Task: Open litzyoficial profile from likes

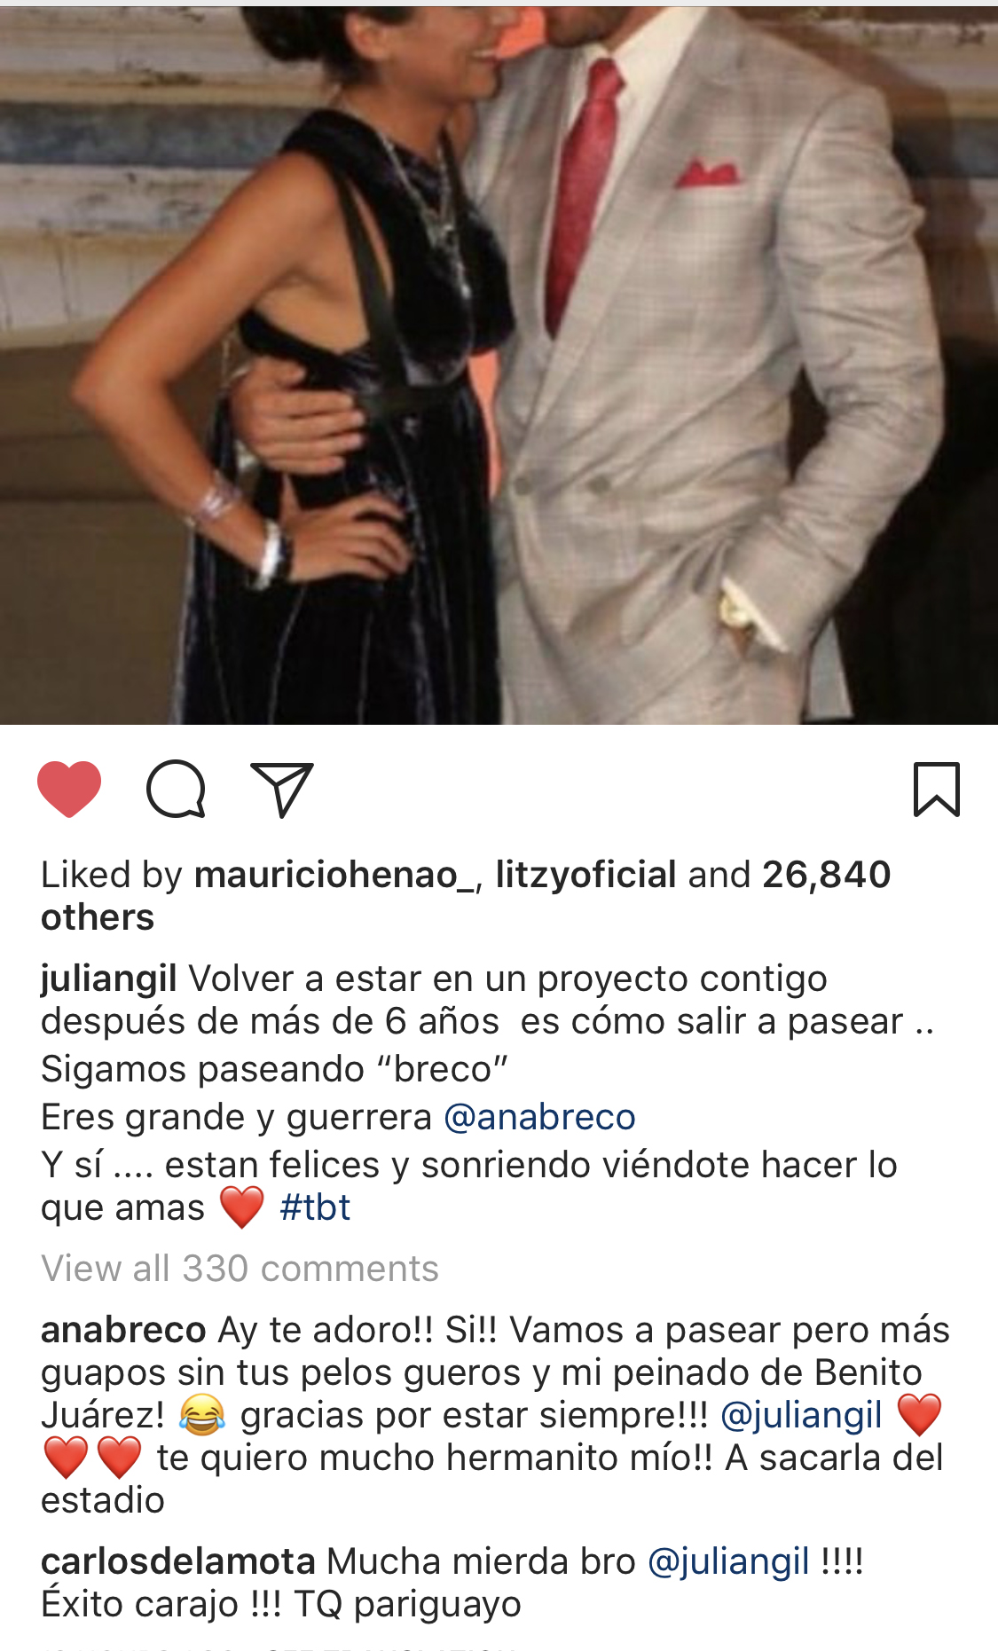Action: 585,875
